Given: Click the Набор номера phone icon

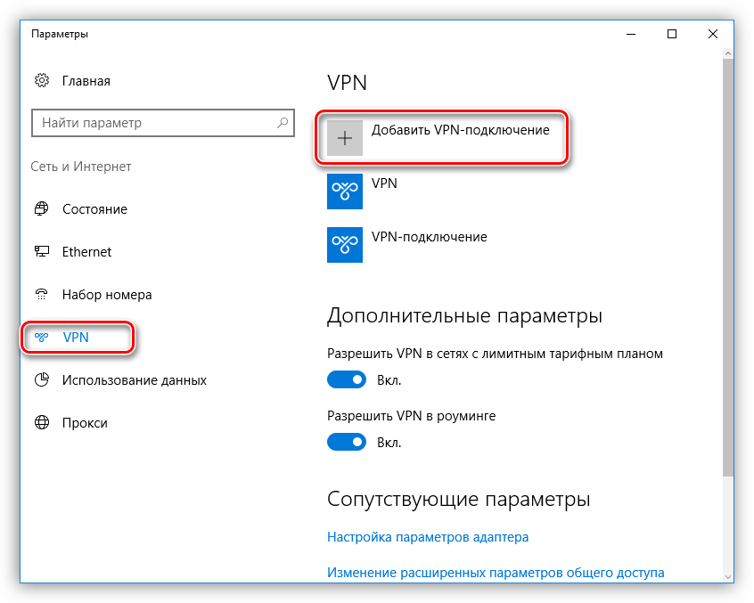Looking at the screenshot, I should click(x=41, y=294).
